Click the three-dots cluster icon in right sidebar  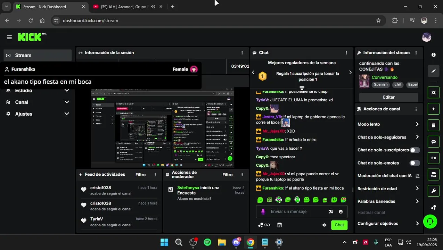pos(434,208)
